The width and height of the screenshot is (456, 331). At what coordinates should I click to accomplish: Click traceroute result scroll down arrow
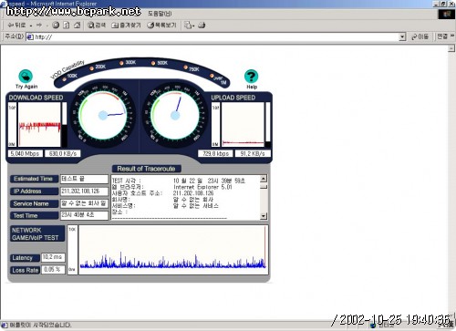pyautogui.click(x=264, y=216)
